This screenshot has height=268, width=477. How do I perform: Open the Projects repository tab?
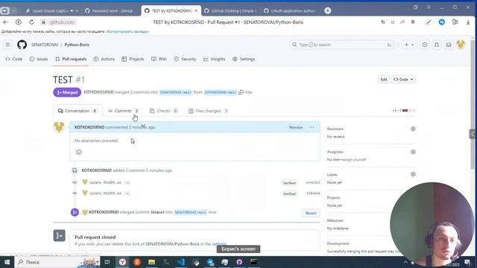click(x=133, y=59)
